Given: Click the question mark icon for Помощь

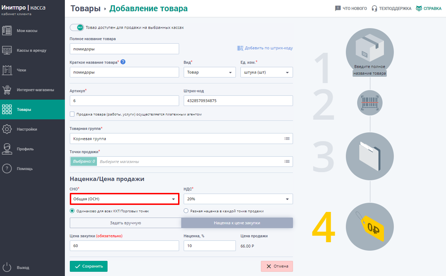Looking at the screenshot, I should click(7, 169).
